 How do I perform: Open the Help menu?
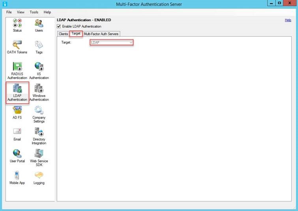tap(47, 12)
